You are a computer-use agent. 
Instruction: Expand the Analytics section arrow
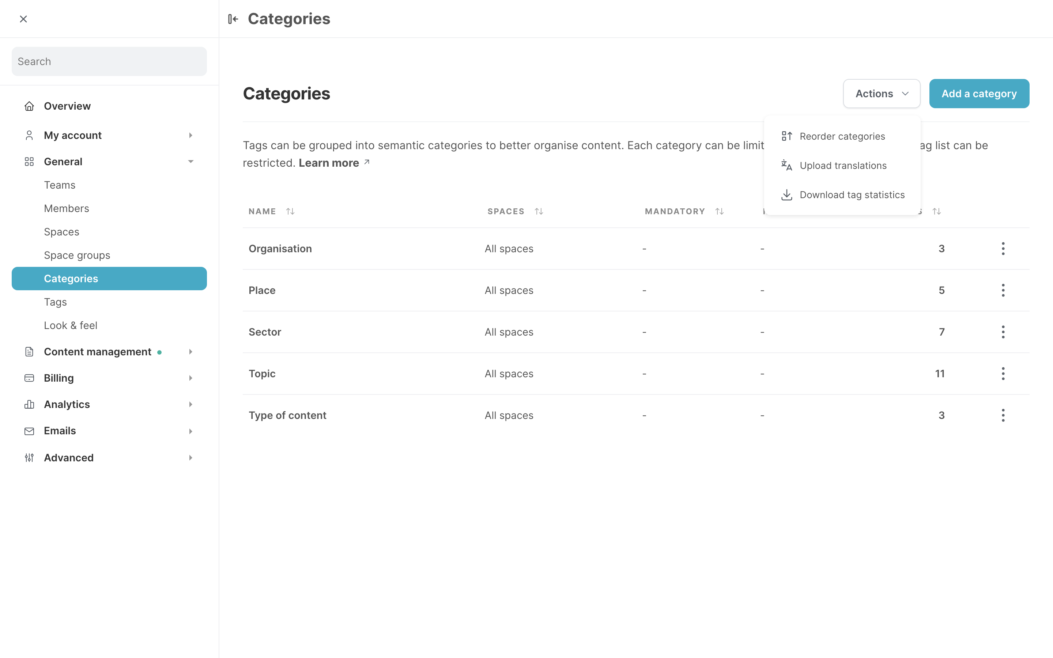click(190, 404)
